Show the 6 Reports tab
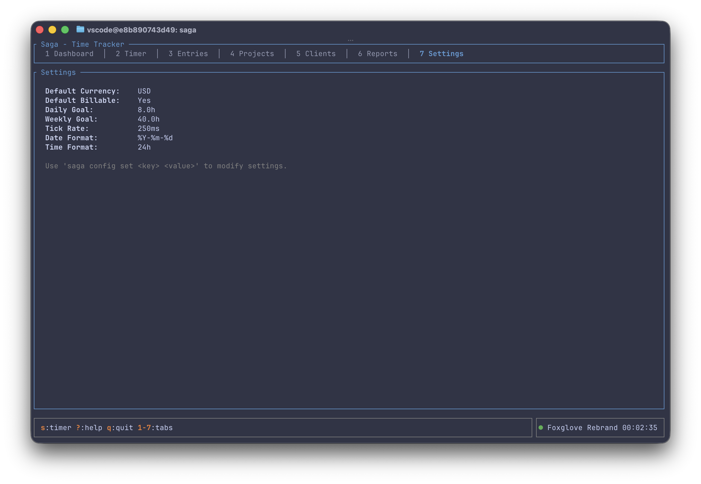The width and height of the screenshot is (701, 484). [377, 54]
